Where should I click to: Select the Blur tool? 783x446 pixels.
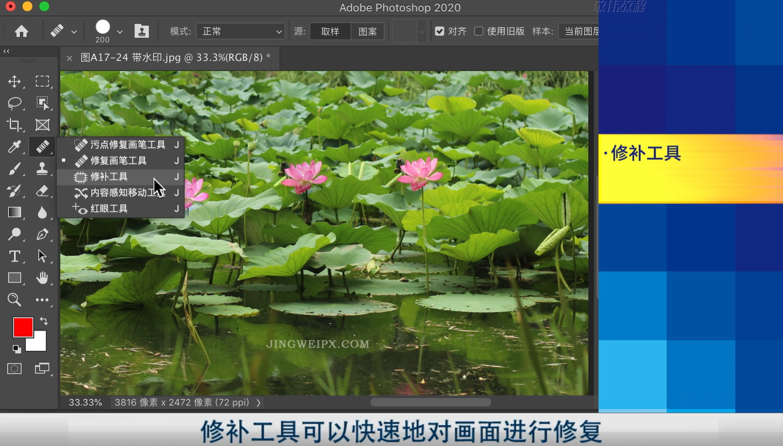pyautogui.click(x=42, y=212)
